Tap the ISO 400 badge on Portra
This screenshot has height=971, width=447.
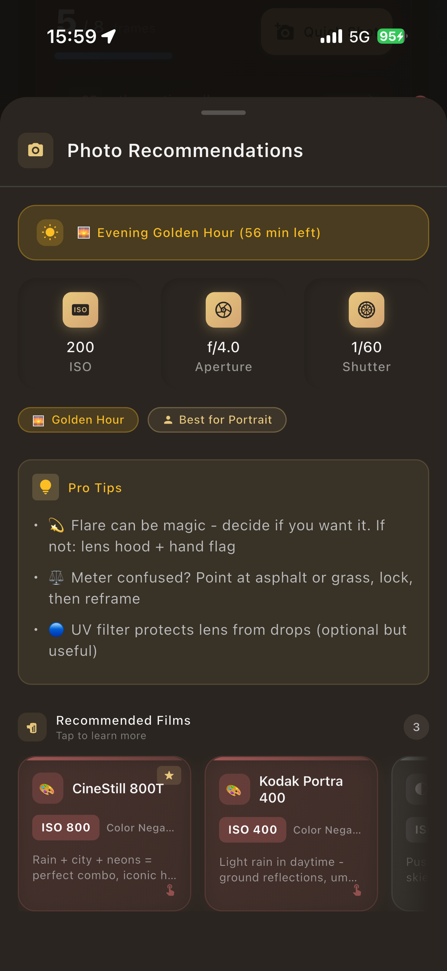tap(252, 830)
